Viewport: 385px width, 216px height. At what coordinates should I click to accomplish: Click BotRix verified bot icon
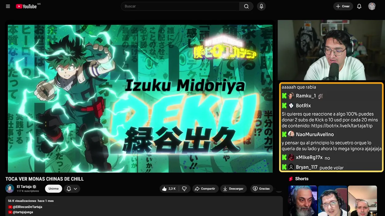[291, 106]
